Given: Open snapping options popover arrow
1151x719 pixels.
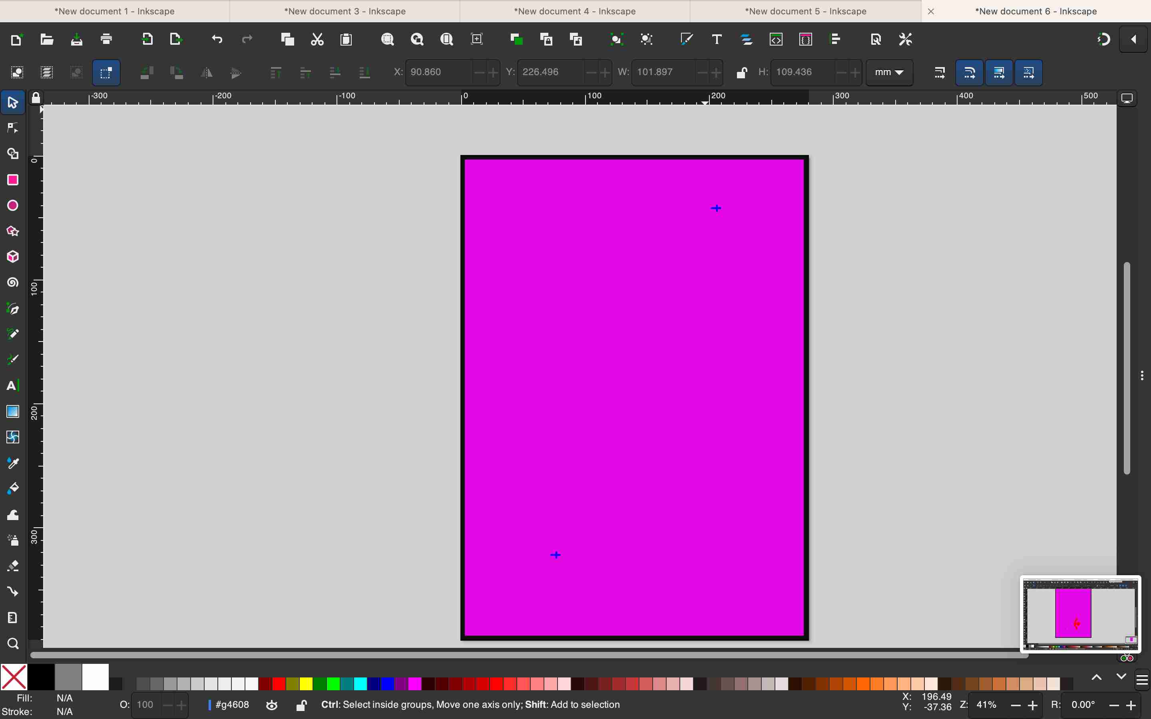Looking at the screenshot, I should click(1133, 39).
